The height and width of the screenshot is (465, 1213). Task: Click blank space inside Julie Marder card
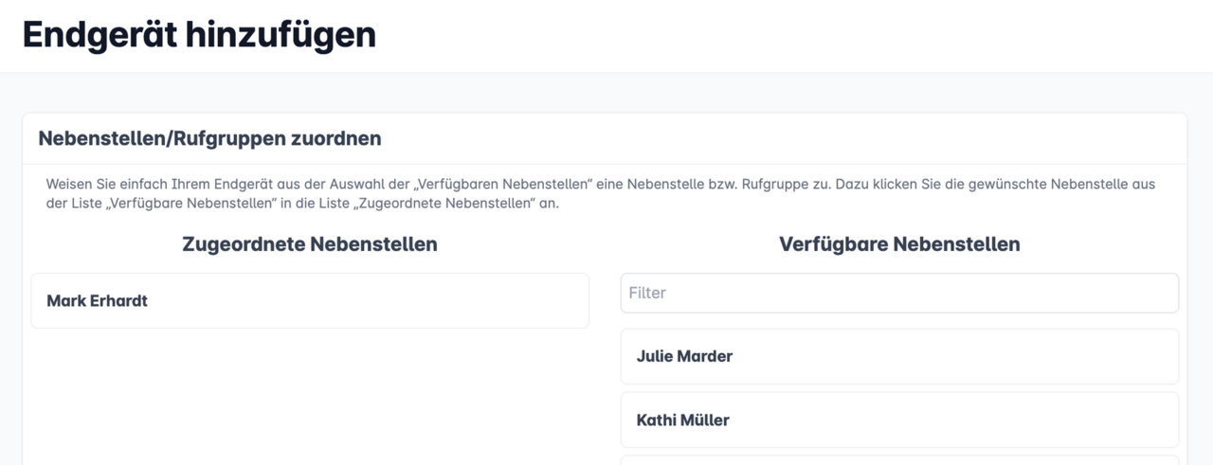coord(948,357)
